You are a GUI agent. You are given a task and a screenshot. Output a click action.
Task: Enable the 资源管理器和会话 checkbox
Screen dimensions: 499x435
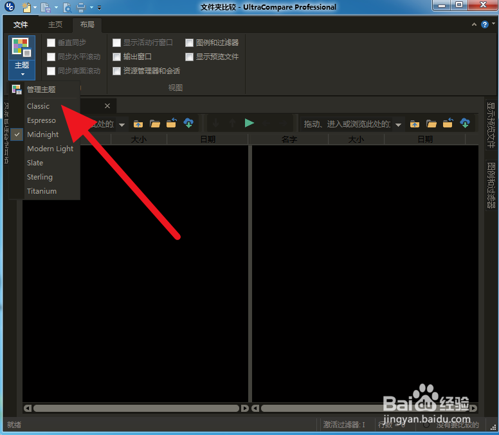(x=116, y=71)
